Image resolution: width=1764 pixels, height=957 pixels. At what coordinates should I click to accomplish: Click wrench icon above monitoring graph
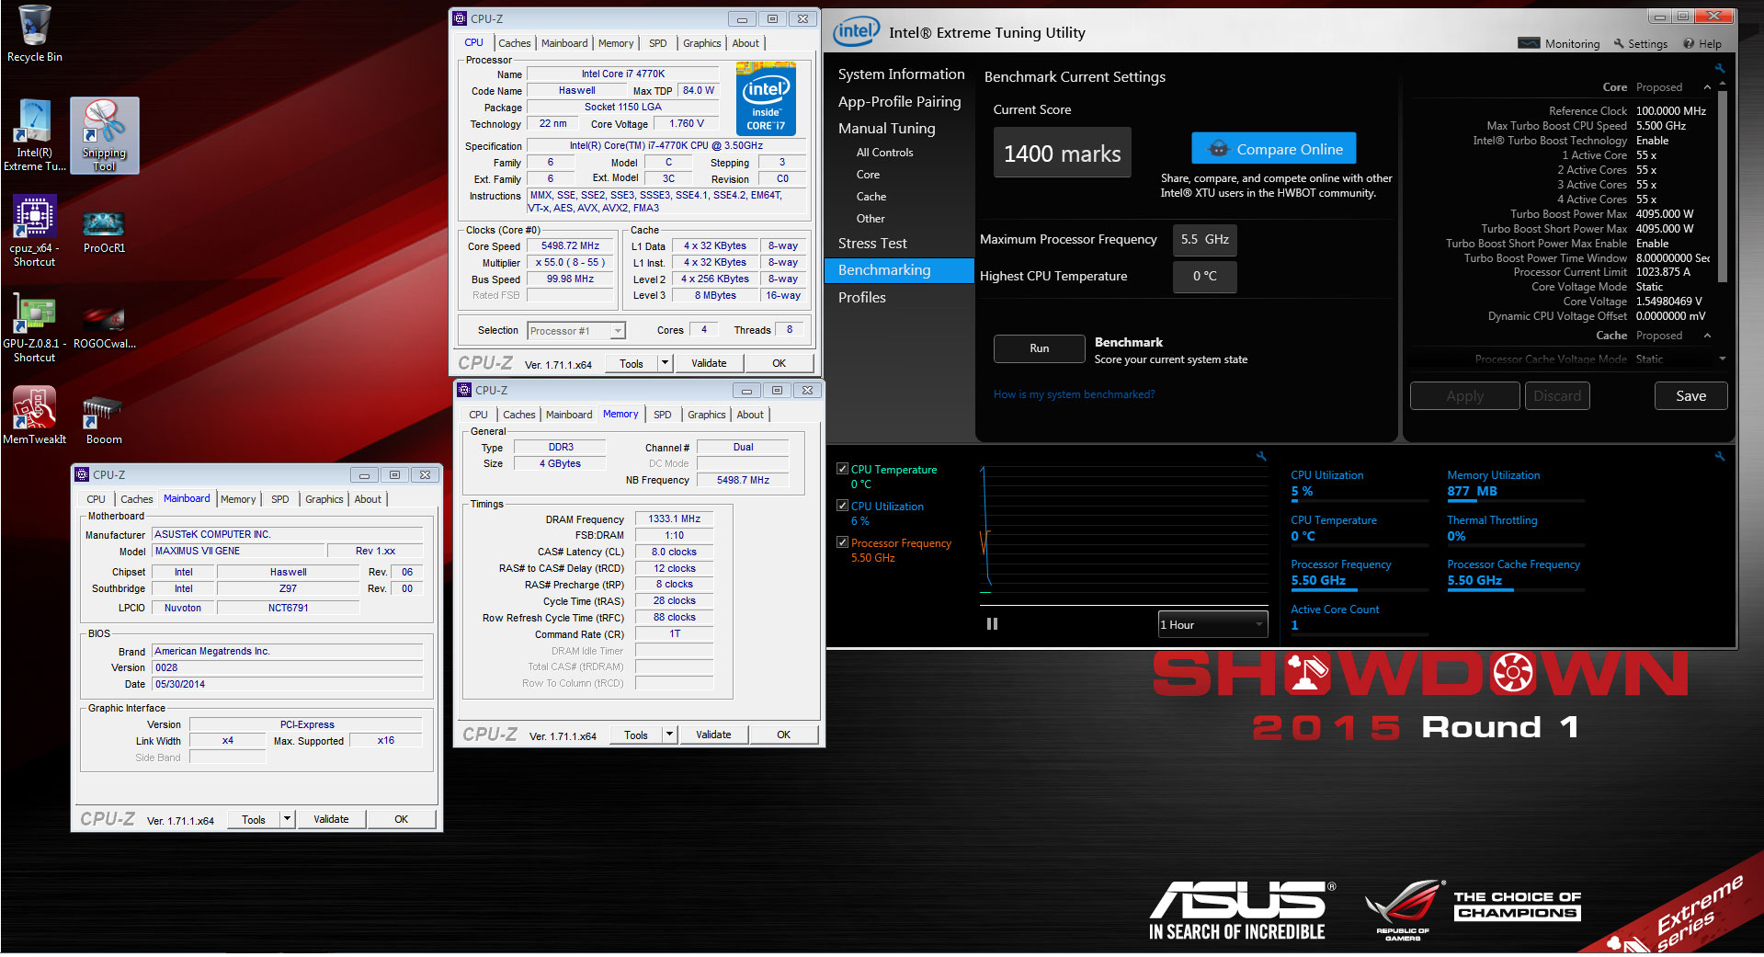(1261, 456)
